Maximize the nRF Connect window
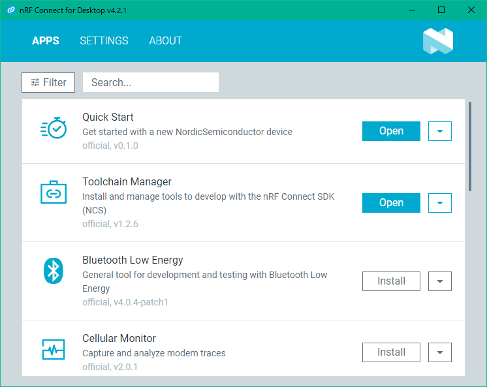The height and width of the screenshot is (387, 487). pos(441,10)
